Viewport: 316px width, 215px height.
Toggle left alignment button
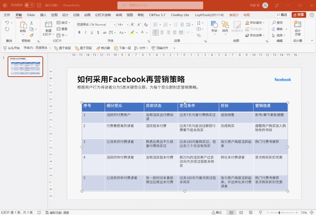(x=156, y=32)
